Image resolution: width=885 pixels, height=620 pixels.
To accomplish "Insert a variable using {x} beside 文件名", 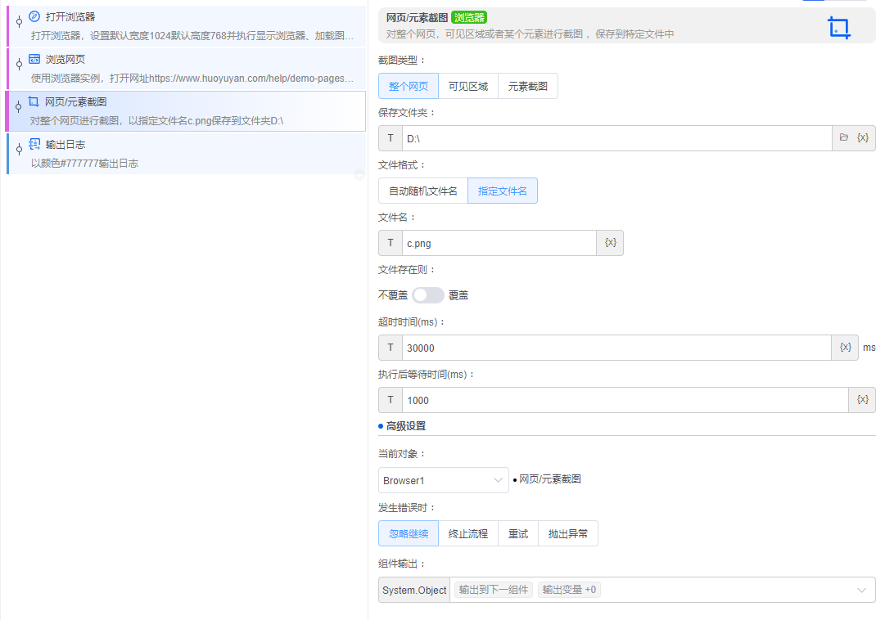I will 609,243.
